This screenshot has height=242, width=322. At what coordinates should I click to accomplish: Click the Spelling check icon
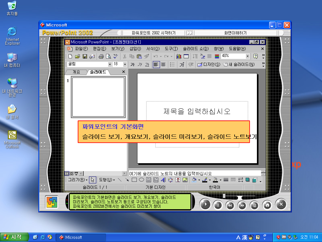(x=116, y=56)
